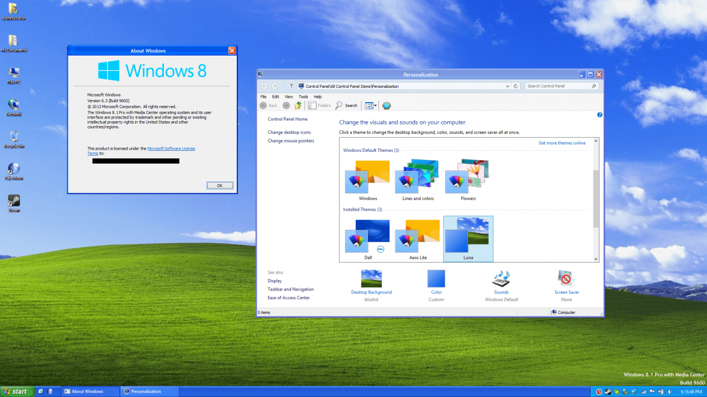Select the Lines and colors theme

[x=418, y=181]
